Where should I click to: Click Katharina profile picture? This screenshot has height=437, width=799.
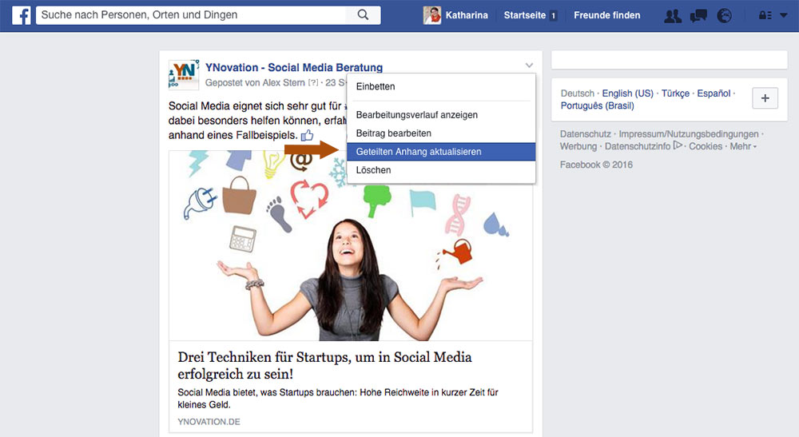coord(432,15)
